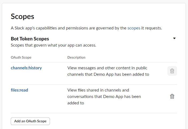This screenshot has height=129, width=188.
Task: Select the OAuth Scope column header
Action: pyautogui.click(x=21, y=58)
